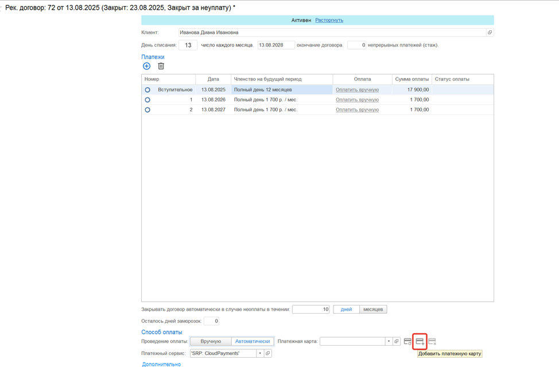
Task: Select the 1 700,00 amount in row 1
Action: pos(412,100)
